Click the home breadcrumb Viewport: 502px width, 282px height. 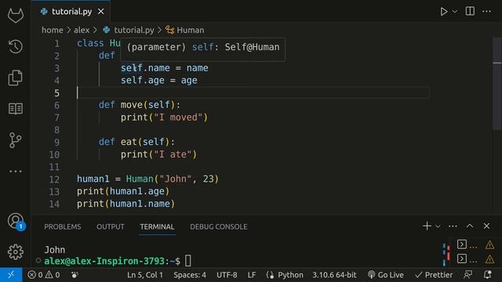53,30
